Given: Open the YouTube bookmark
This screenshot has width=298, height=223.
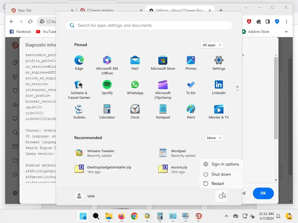Looking at the screenshot, I should click(x=46, y=32).
